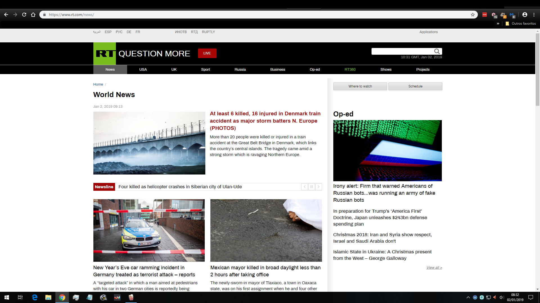Screen dimensions: 540x303
Task: Click the browser reload icon
Action: coord(24,15)
